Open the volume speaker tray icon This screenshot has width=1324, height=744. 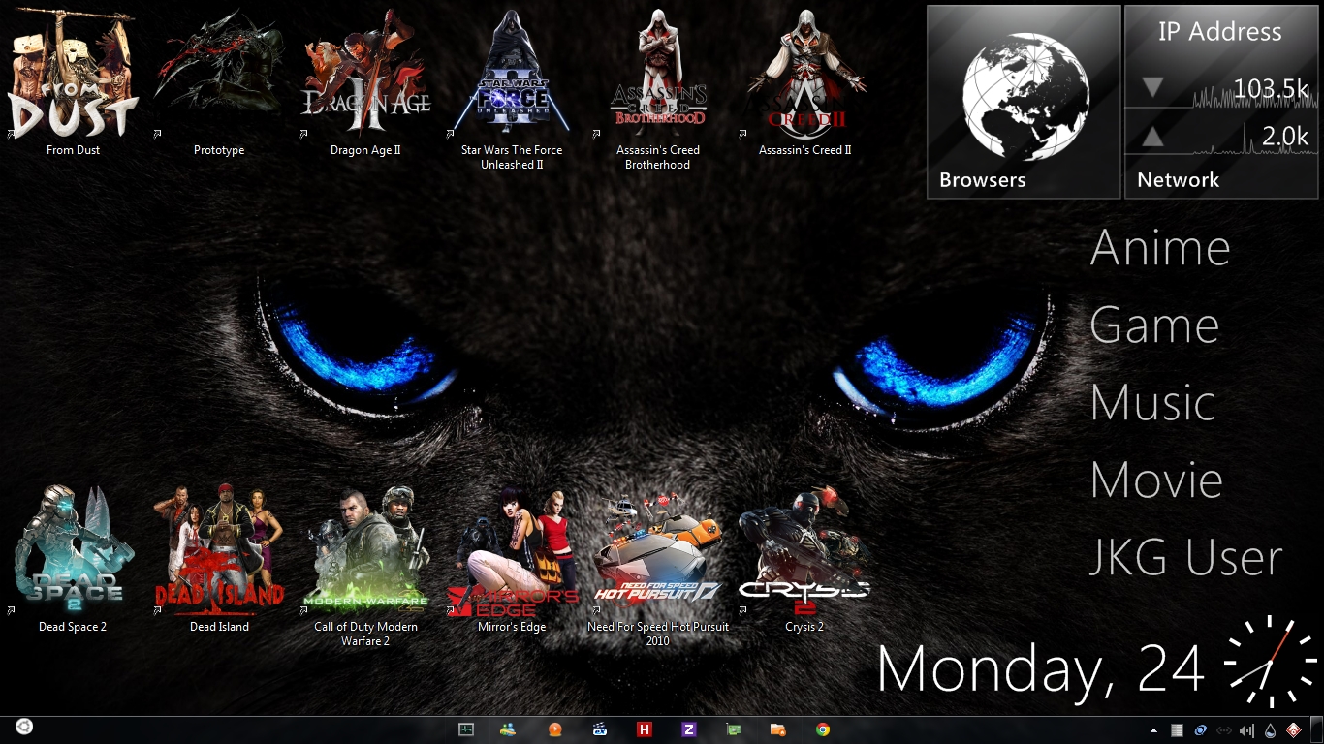1247,730
